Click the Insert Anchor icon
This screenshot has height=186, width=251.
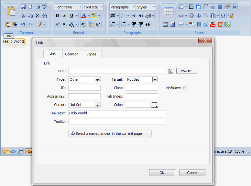pos(198,16)
